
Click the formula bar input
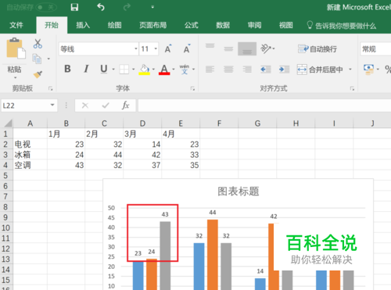coord(264,106)
